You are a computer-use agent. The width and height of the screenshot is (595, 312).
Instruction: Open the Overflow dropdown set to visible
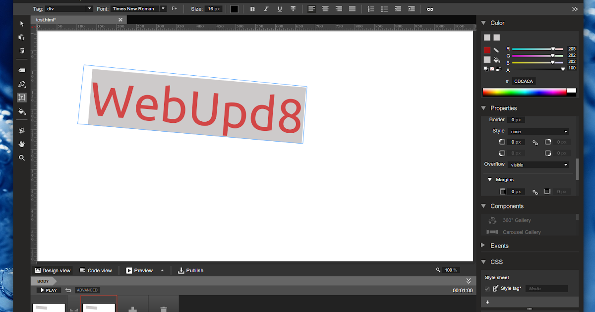click(538, 164)
